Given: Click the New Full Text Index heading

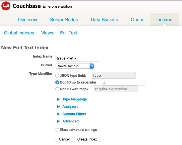Looking at the screenshot, I should [25, 48].
